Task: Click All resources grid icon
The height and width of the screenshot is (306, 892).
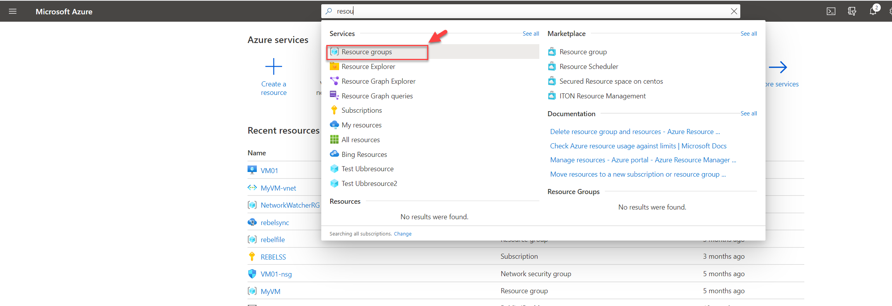Action: pyautogui.click(x=334, y=139)
